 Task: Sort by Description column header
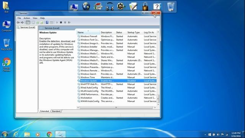pos(107,32)
